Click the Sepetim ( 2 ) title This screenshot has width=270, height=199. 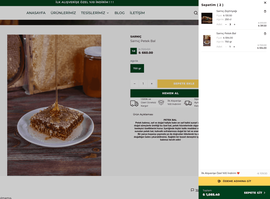click(x=212, y=5)
